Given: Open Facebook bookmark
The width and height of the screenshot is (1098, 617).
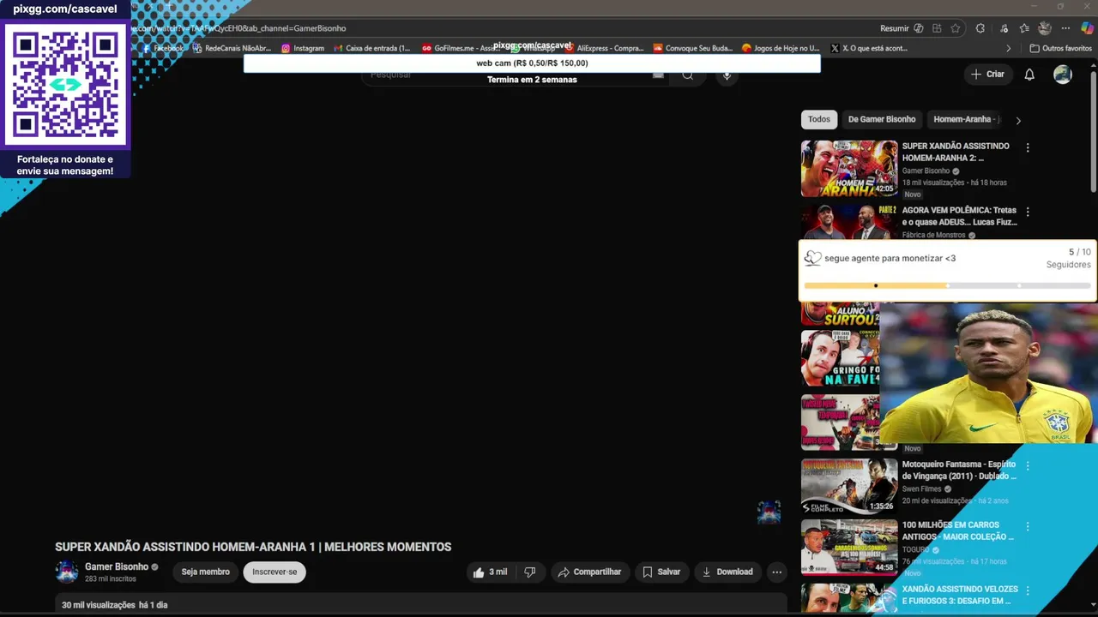Looking at the screenshot, I should 163,48.
